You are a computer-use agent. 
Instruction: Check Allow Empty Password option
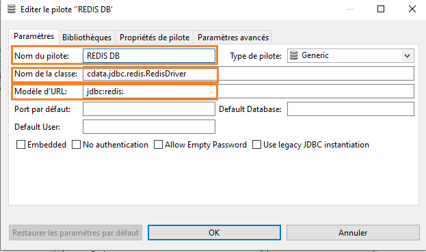[x=158, y=145]
